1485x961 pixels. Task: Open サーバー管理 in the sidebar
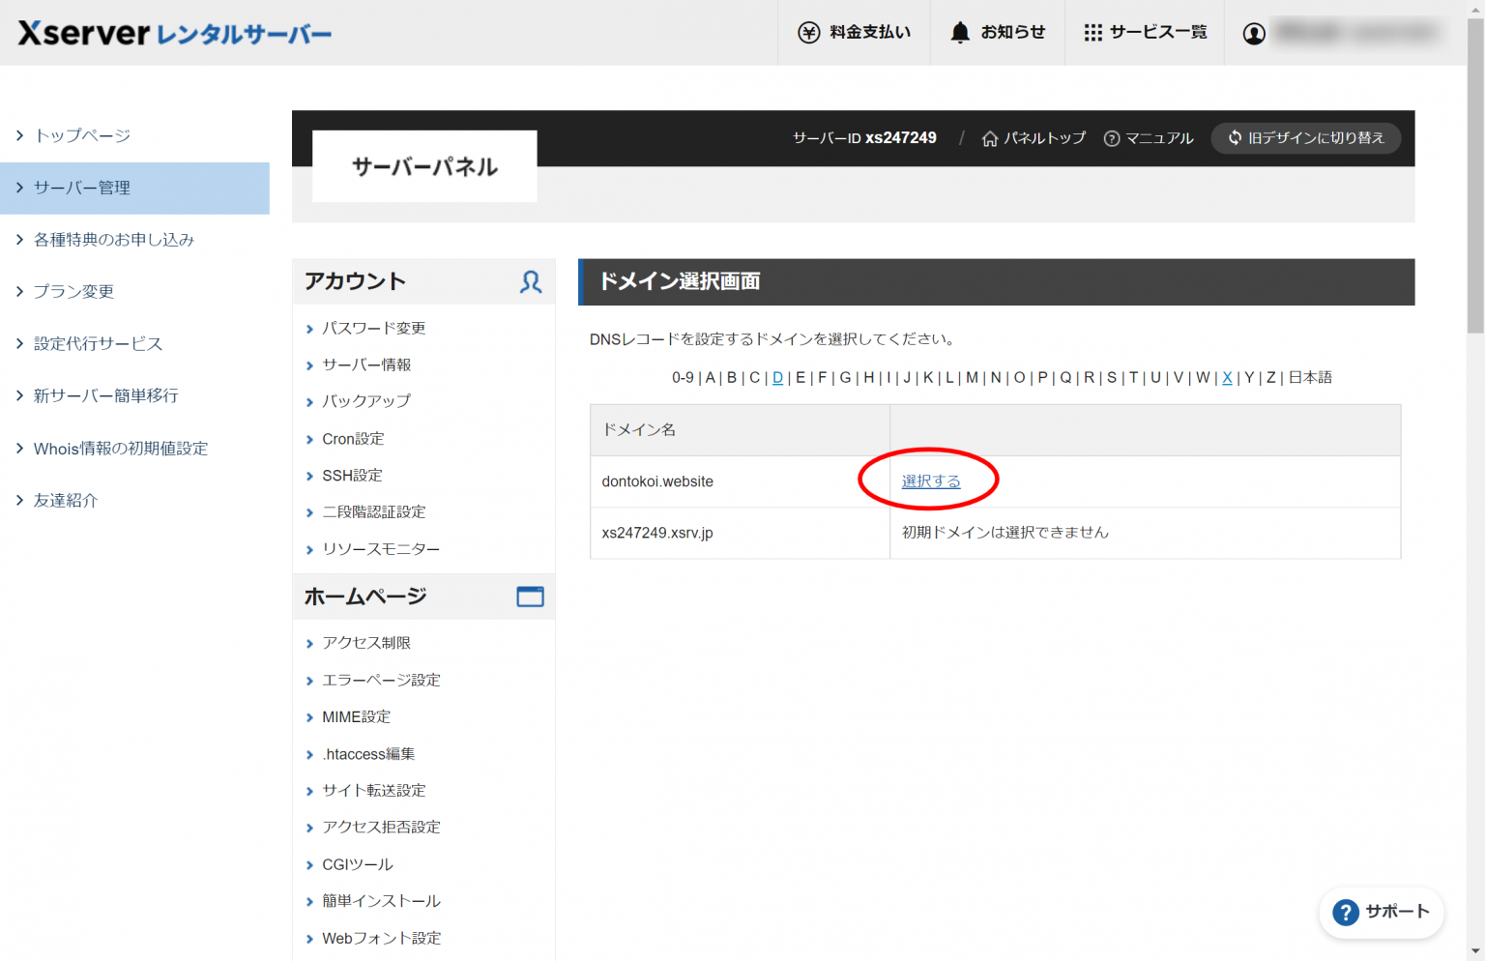[x=82, y=188]
